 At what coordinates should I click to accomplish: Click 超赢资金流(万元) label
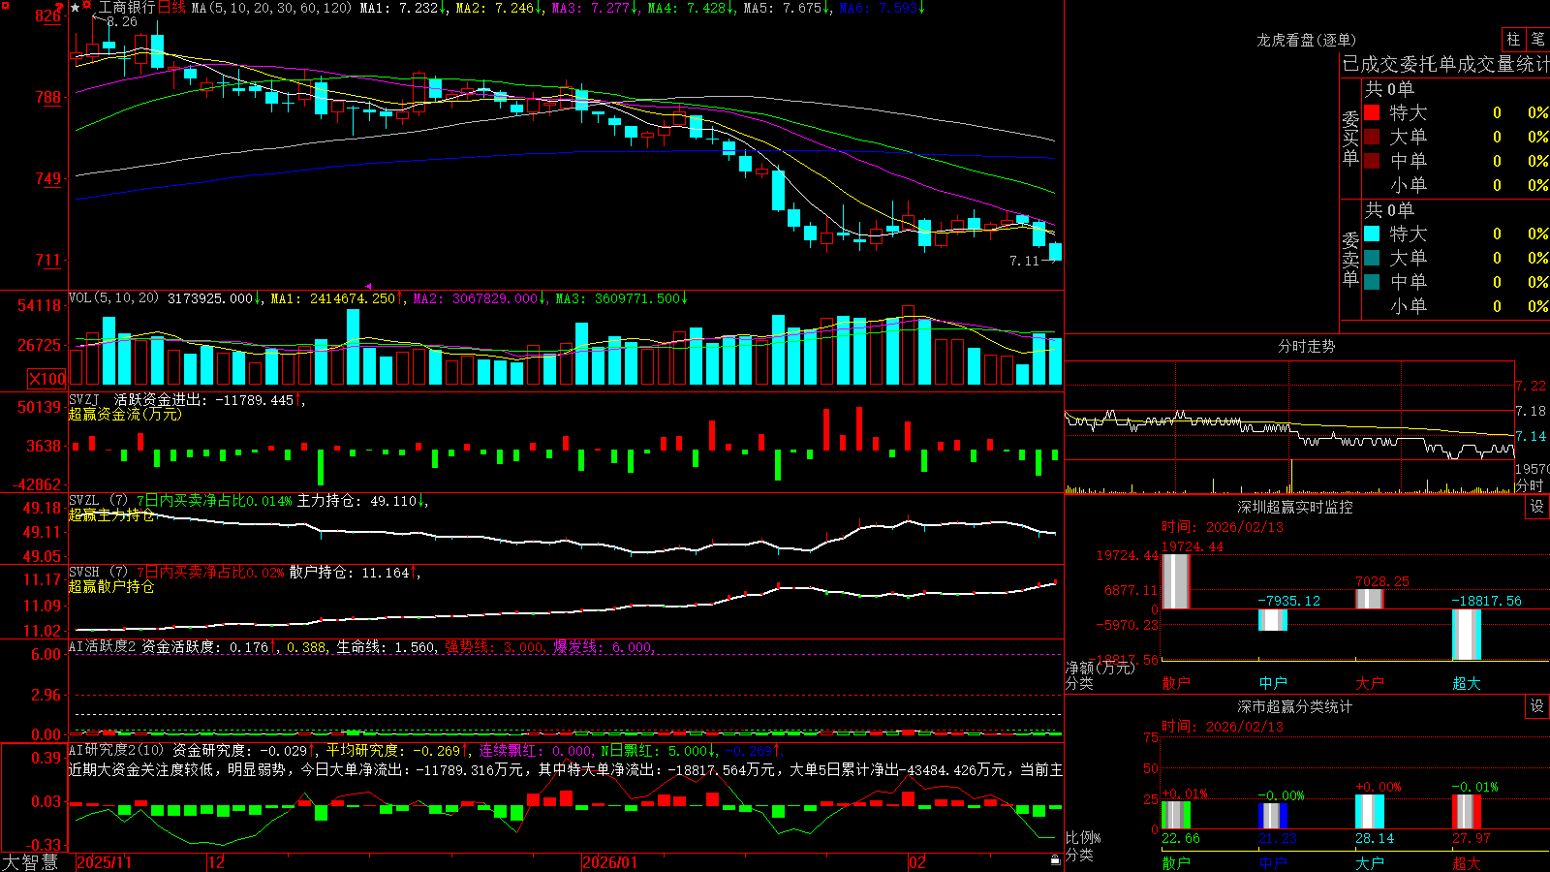tap(125, 415)
